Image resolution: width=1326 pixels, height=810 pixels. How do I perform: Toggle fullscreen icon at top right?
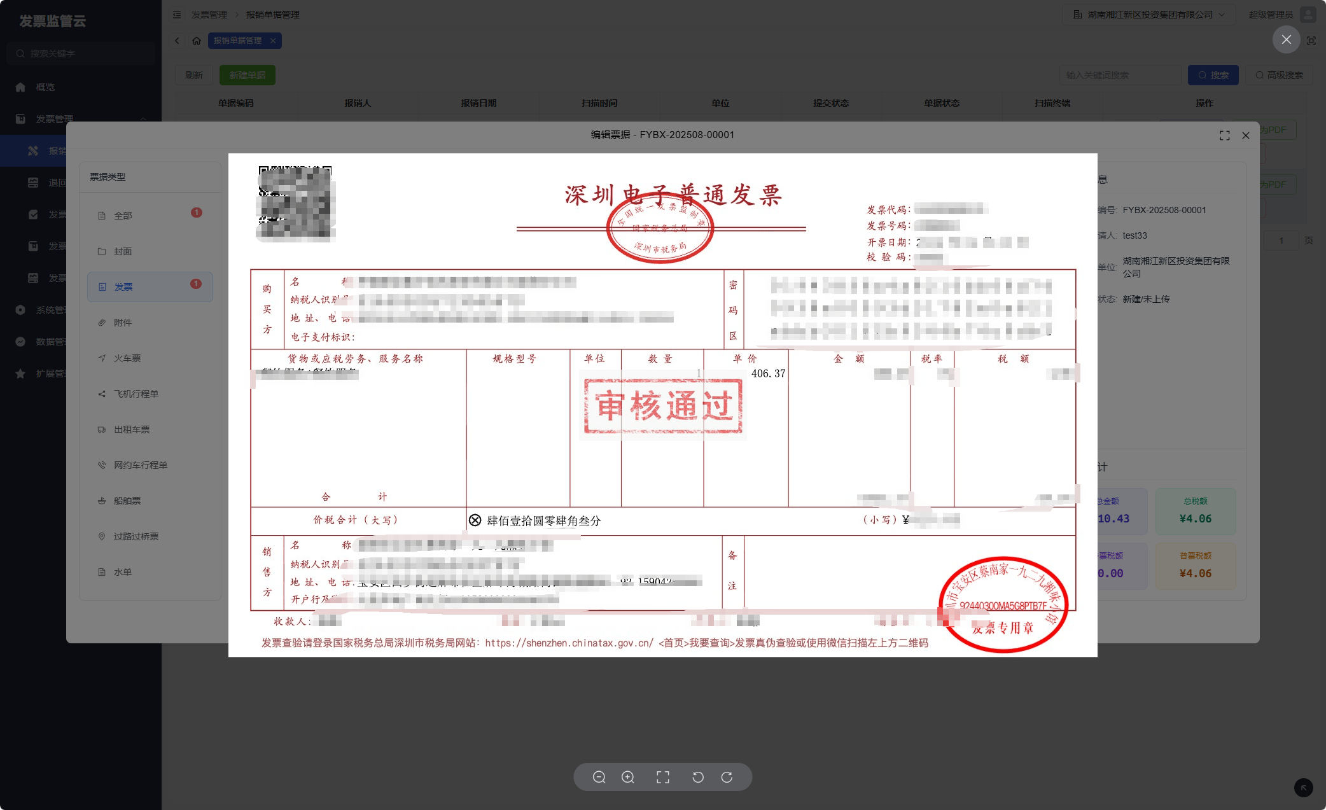[x=1311, y=41]
